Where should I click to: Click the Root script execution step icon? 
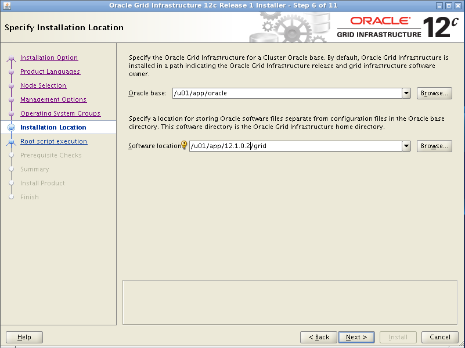11,142
